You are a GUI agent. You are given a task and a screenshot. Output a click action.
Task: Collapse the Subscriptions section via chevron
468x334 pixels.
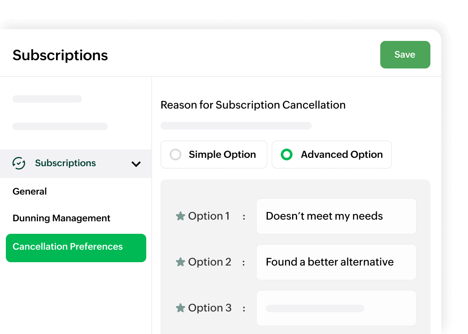click(136, 164)
